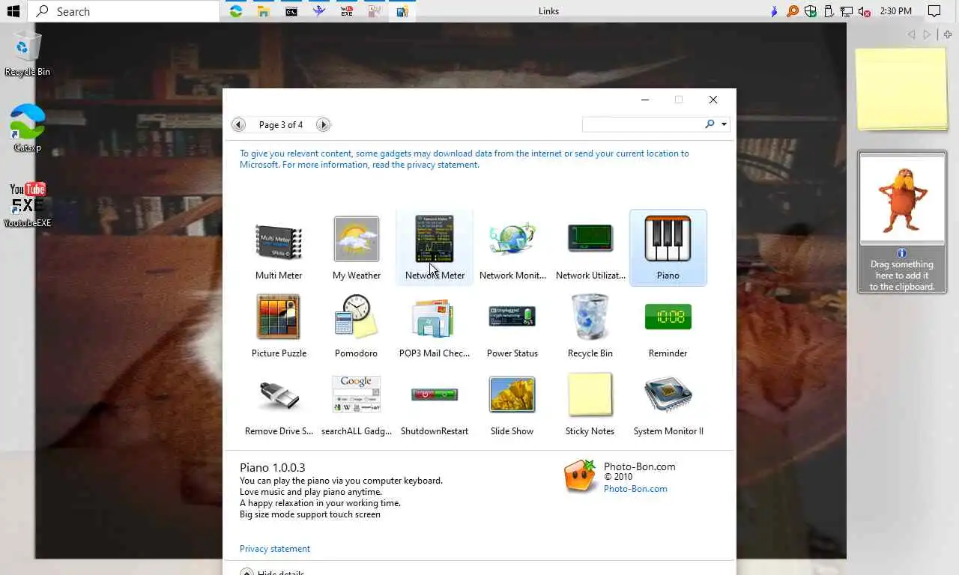Viewport: 959px width, 575px height.
Task: Open the YoutubeEXE desktop shortcut
Action: (x=28, y=204)
